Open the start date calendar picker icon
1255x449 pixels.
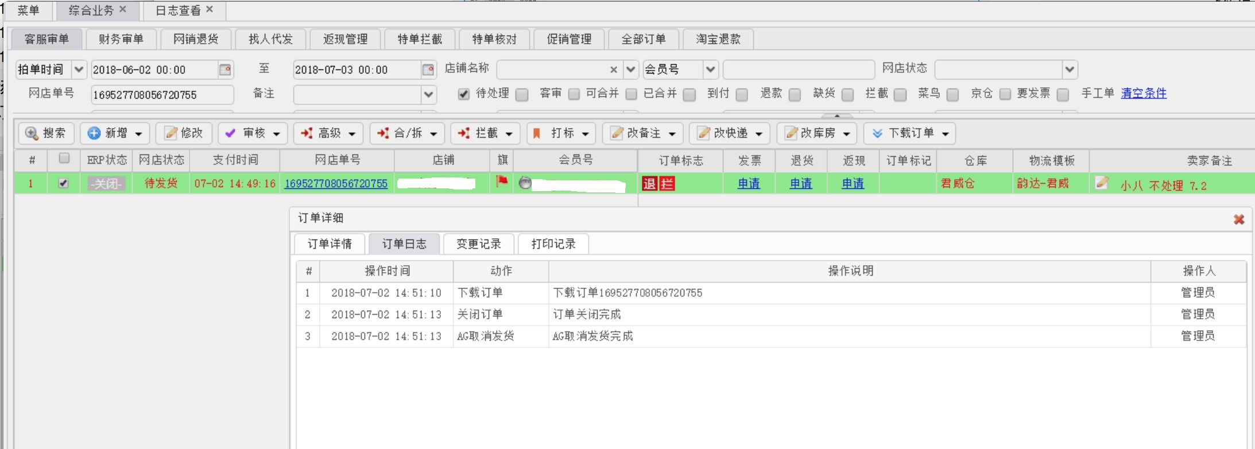tap(225, 69)
